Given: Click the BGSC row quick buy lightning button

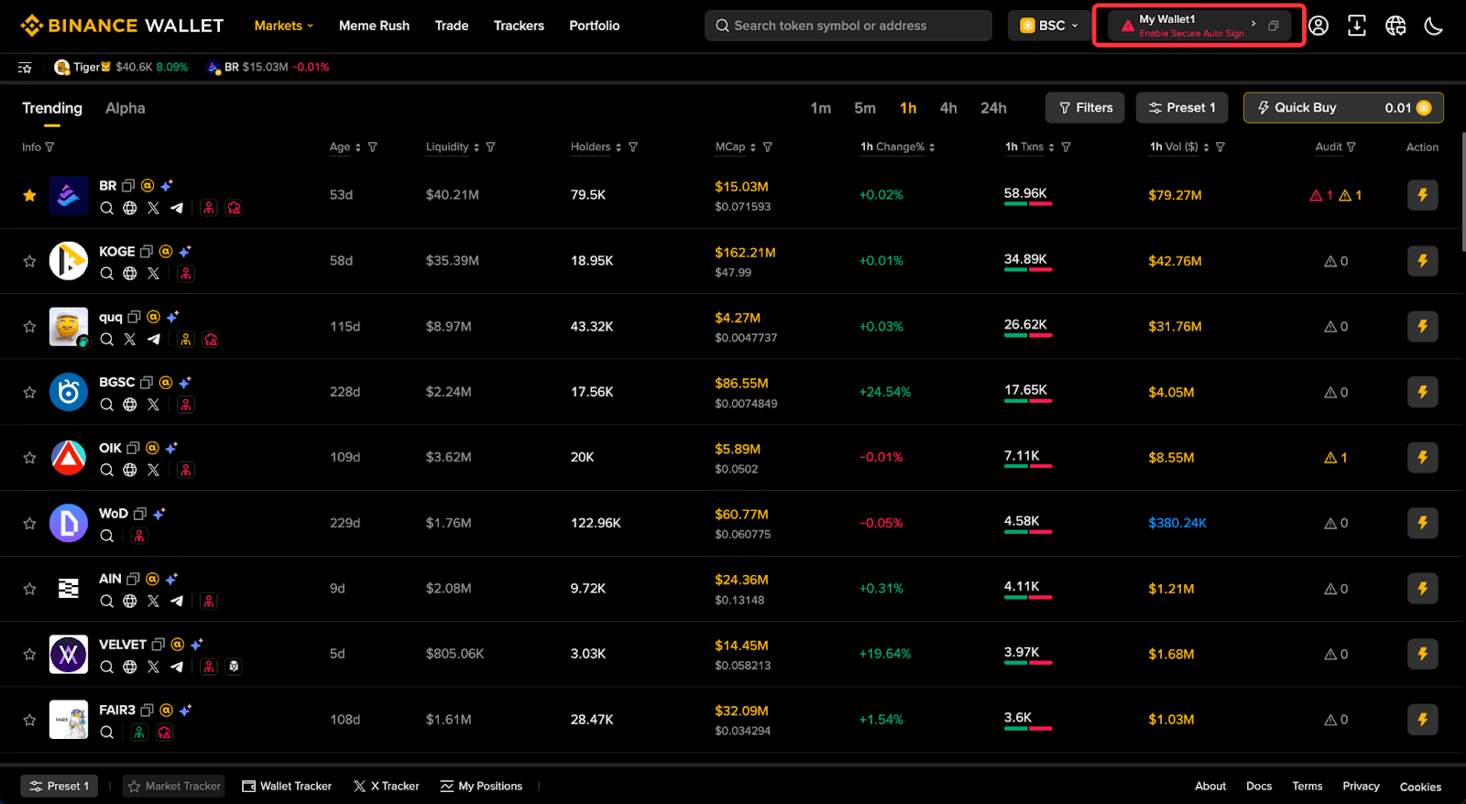Looking at the screenshot, I should [1423, 392].
